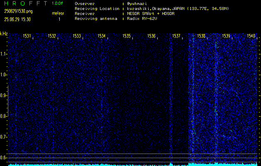
Task: Click the 1540 time marker
Action: 251,36
